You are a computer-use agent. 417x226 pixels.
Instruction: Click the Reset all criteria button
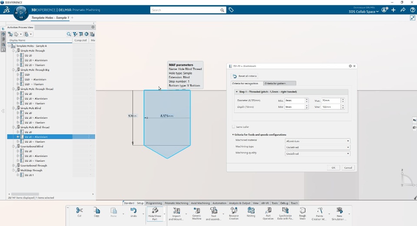point(245,76)
